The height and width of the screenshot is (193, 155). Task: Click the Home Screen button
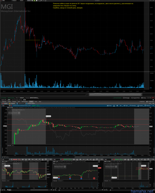coord(117,98)
